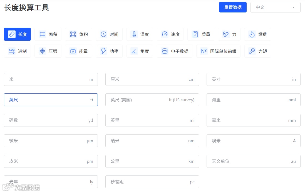Click the 质量 clipboard icon
305x193 pixels.
tap(195, 34)
